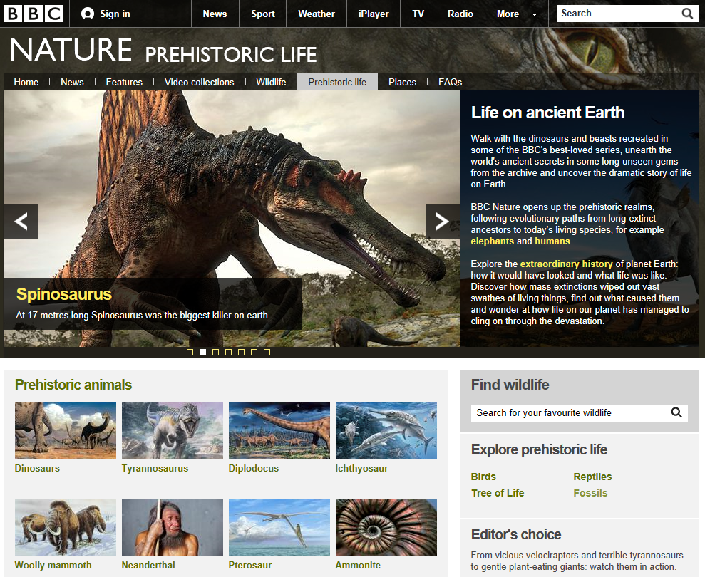
Task: Click the magnifier in Find wildlife box
Action: coord(676,412)
